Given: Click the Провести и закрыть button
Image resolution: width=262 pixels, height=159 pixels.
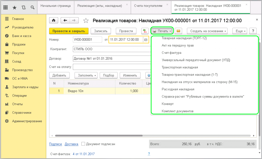Looking at the screenshot, I should tap(69, 31).
